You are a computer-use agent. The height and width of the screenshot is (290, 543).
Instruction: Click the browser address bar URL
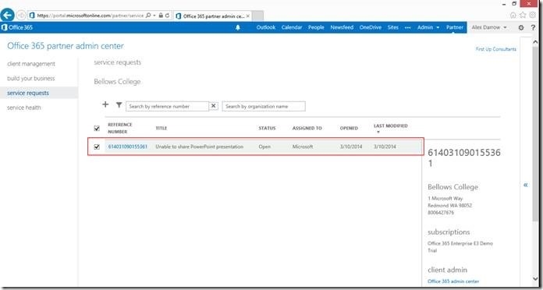coord(90,16)
